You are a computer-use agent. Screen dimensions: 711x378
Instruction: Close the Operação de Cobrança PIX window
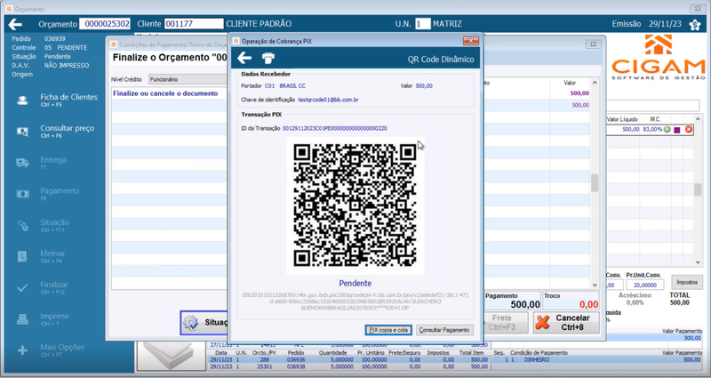tap(471, 41)
